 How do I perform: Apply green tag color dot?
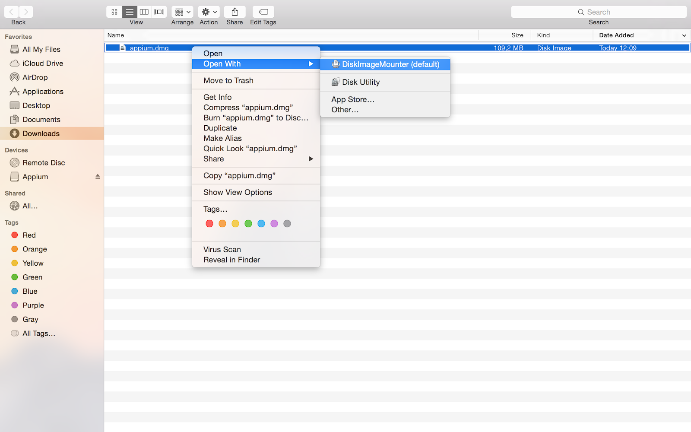coord(248,224)
